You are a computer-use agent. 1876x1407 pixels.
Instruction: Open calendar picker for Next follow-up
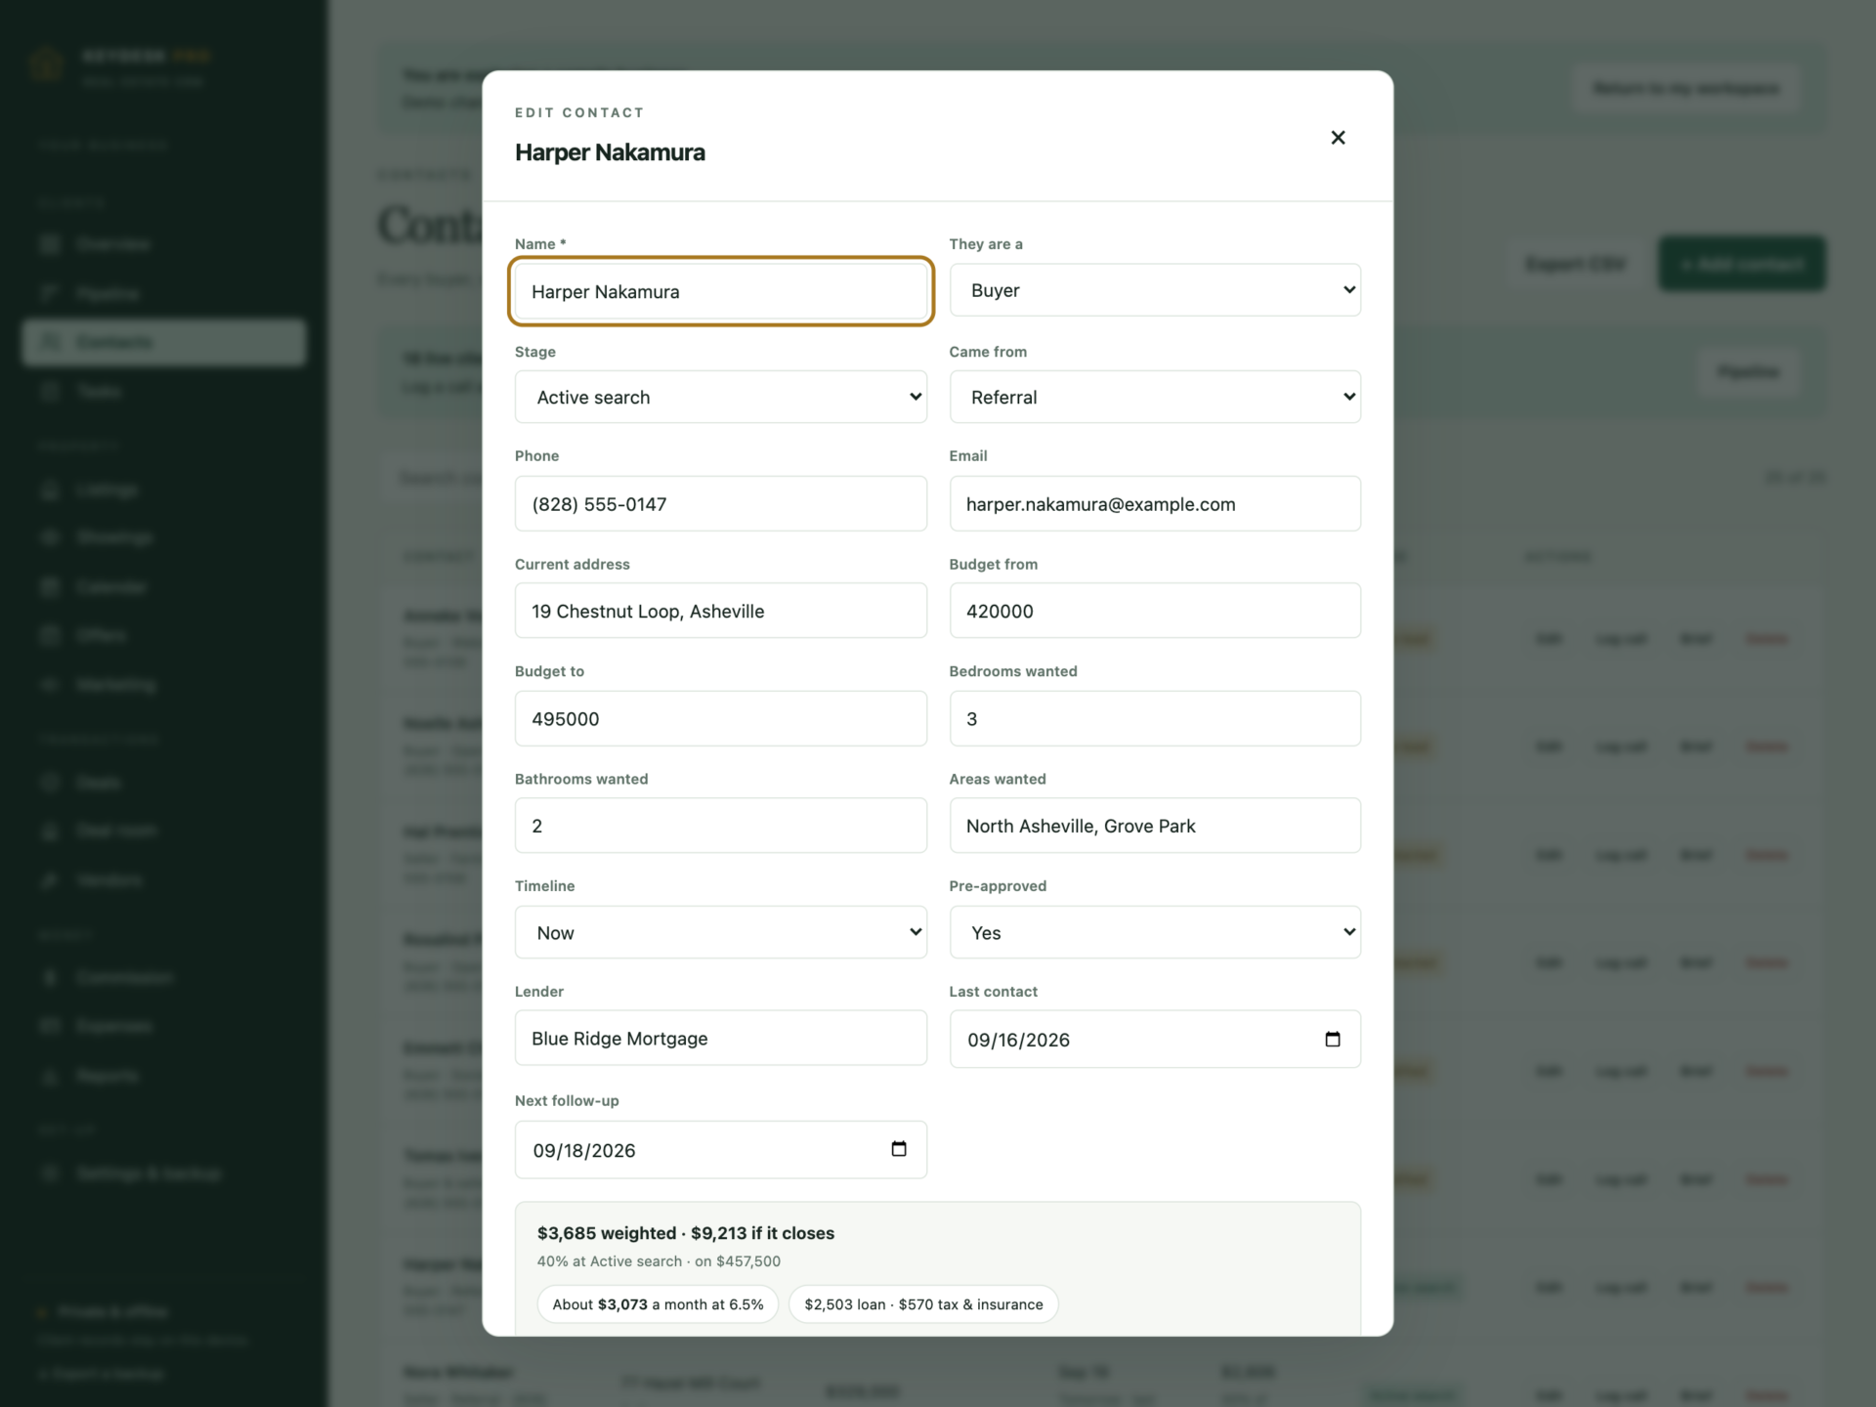898,1149
